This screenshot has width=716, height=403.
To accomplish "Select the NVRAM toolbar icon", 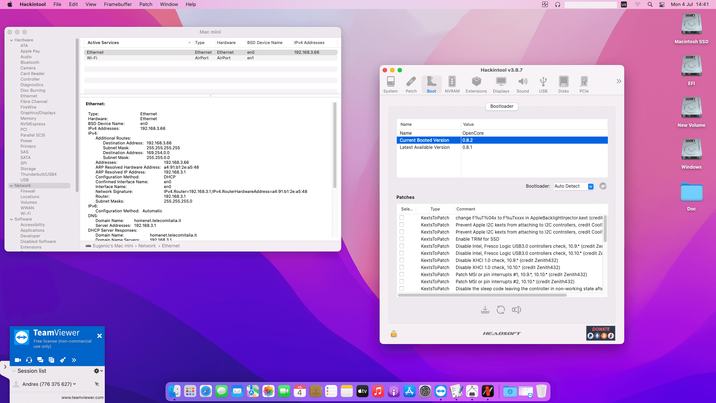I will pos(452,85).
